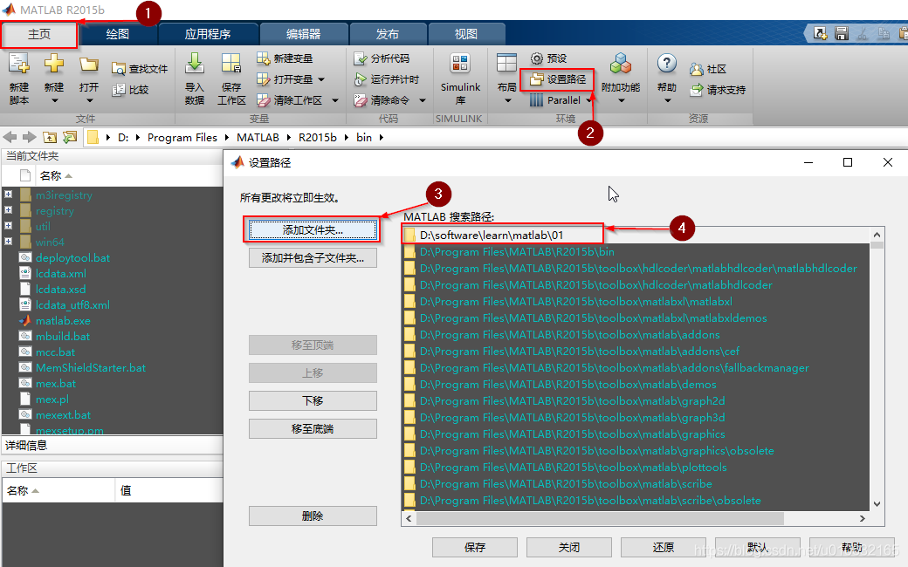
Task: Switch to the Publish (发布) tab
Action: pos(388,34)
